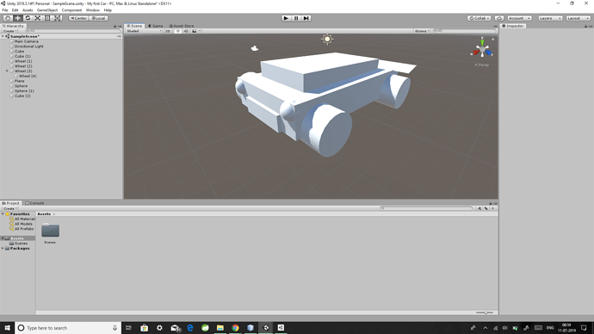Click the Project search field

(426, 208)
